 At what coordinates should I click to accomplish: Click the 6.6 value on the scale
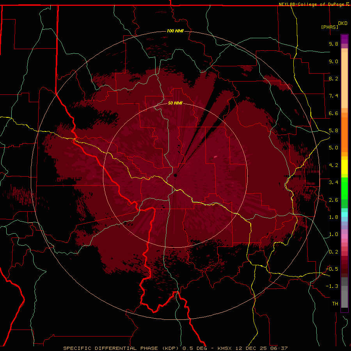pyautogui.click(x=333, y=113)
